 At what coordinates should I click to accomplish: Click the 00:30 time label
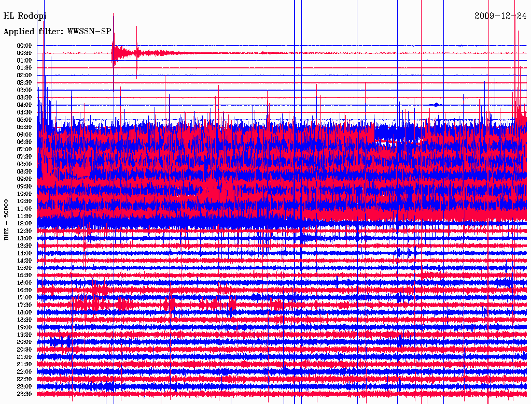24,53
